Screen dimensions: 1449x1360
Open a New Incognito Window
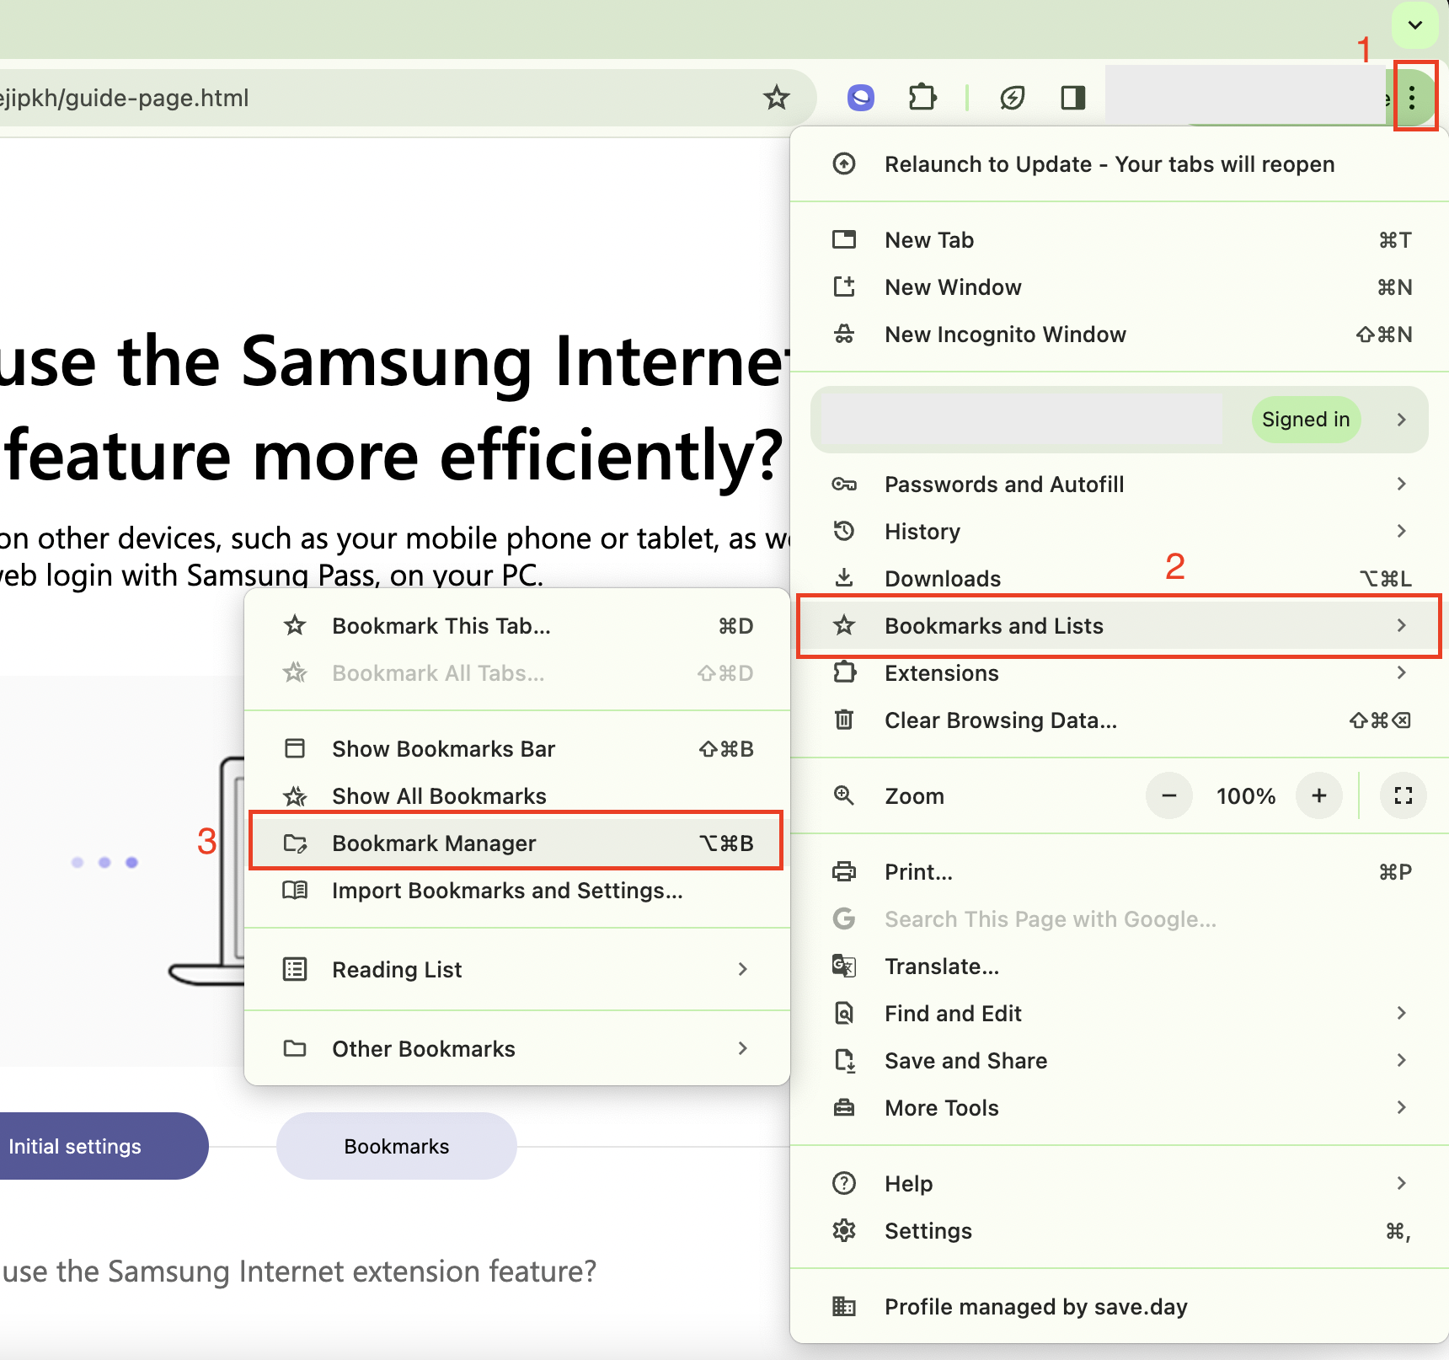click(x=1119, y=334)
